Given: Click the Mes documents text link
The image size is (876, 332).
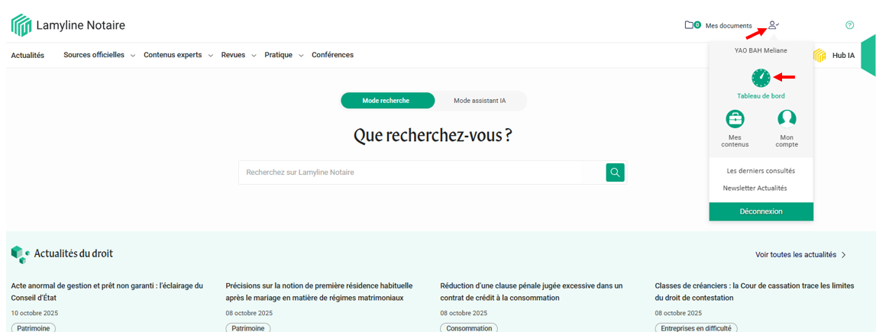Looking at the screenshot, I should [729, 25].
